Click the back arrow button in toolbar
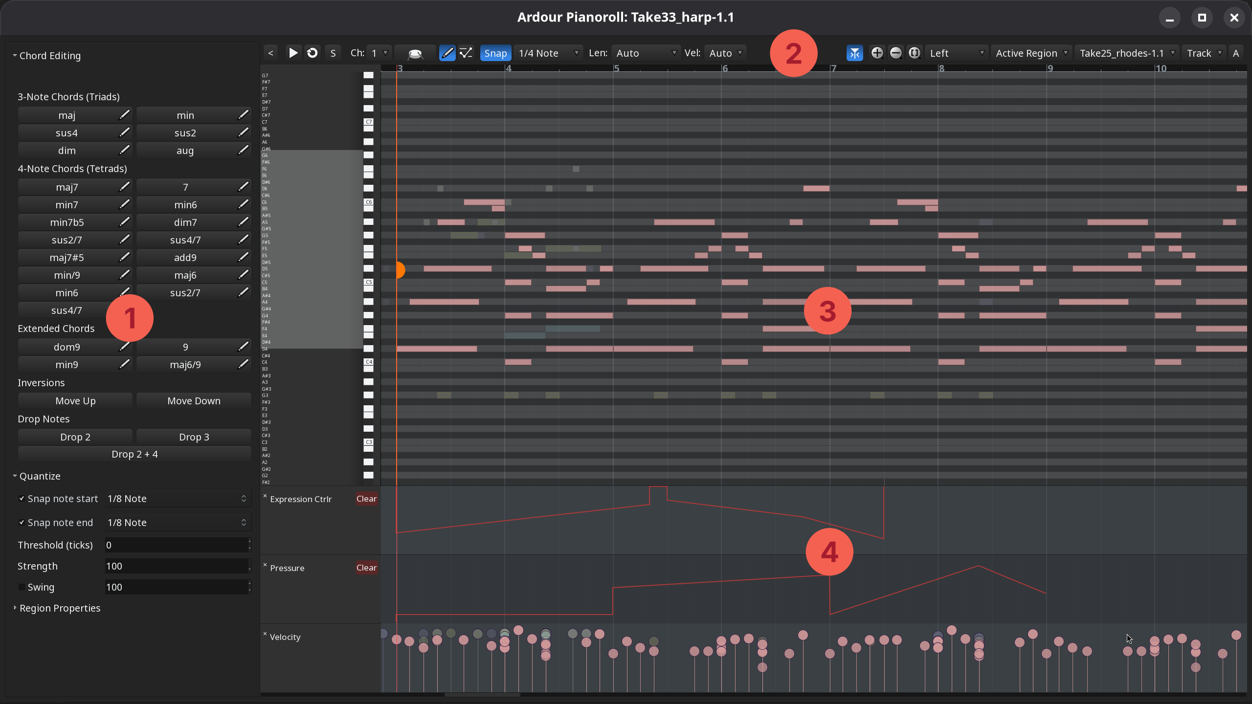Screen dimensions: 1252x704 tap(271, 53)
